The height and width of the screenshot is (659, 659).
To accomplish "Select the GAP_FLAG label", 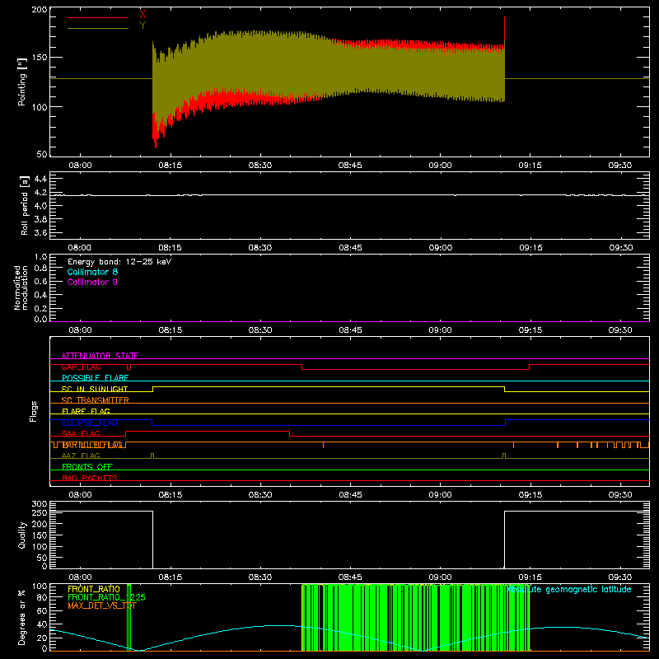I will pos(81,367).
